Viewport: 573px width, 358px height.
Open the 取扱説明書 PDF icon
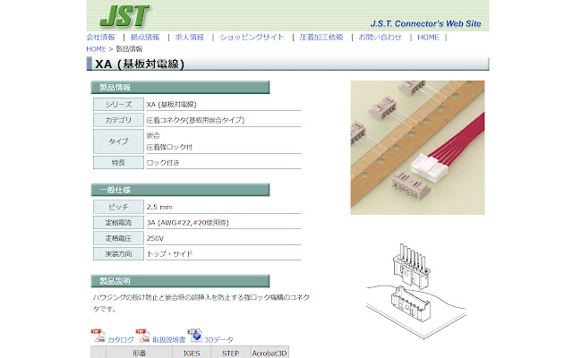pos(143,337)
